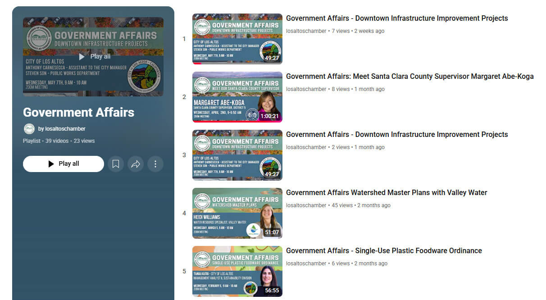Open Meet Santa Clara County Supervisor title
546x300 pixels.
tap(410, 77)
